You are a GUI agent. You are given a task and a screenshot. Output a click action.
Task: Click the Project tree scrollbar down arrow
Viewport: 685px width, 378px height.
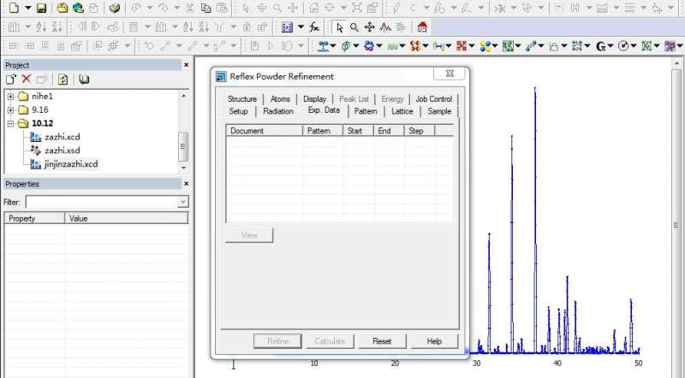[184, 168]
